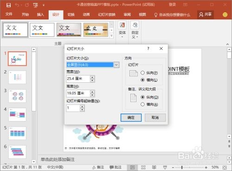Image resolution: width=232 pixels, height=171 pixels.
Task: Collapse the ribbon with the chevron arrow
Action: click(x=227, y=44)
